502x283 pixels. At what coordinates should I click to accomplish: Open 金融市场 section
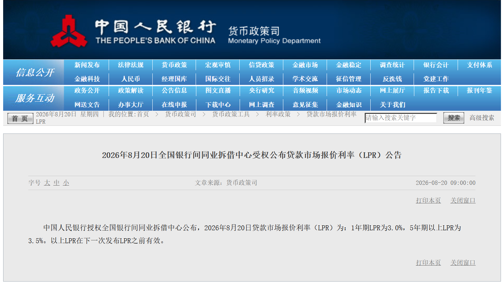(305, 65)
